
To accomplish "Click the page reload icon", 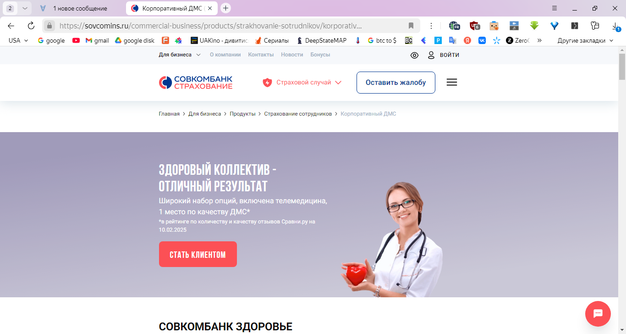I will pyautogui.click(x=31, y=26).
